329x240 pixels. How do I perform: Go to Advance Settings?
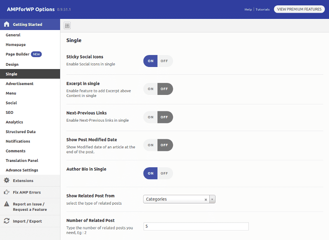[x=30, y=170]
